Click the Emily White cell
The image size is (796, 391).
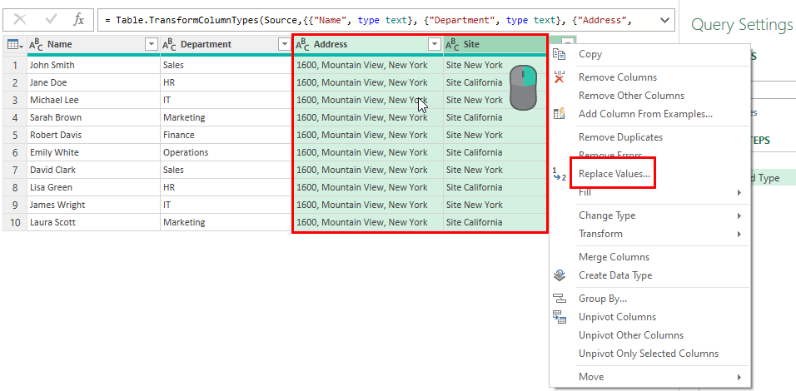click(93, 152)
